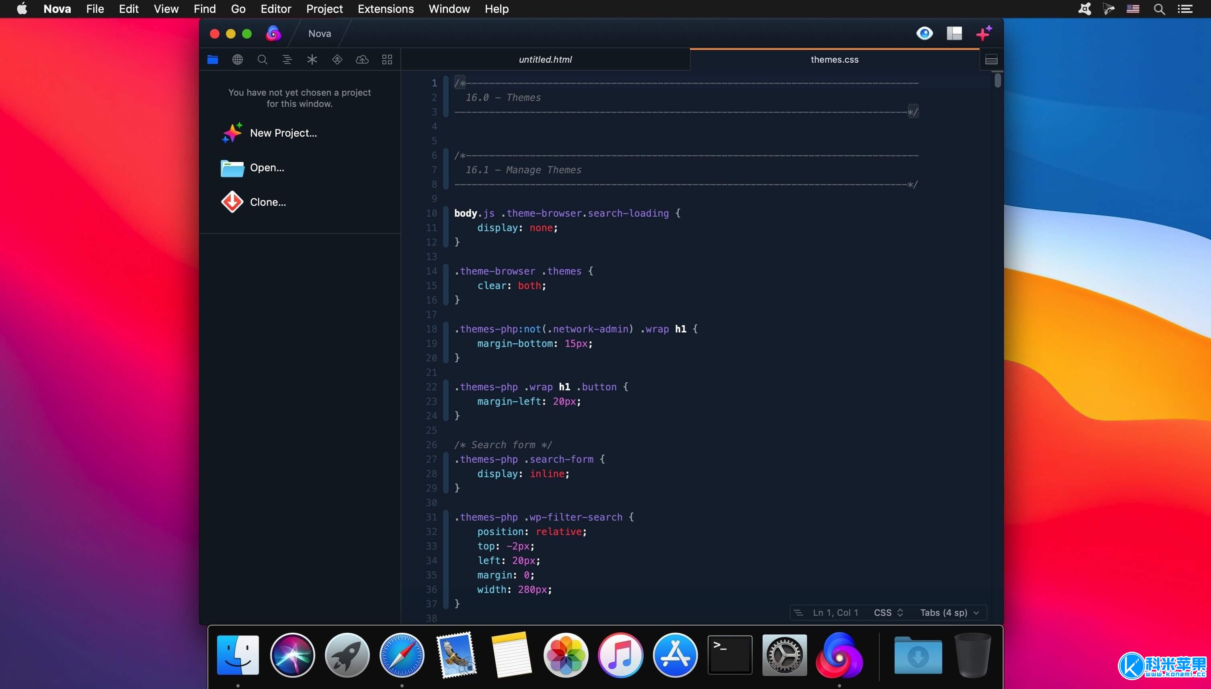The width and height of the screenshot is (1211, 689).
Task: Toggle the layout panes icon
Action: tap(954, 33)
